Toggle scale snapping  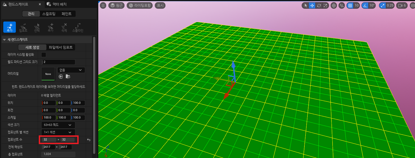383,5
